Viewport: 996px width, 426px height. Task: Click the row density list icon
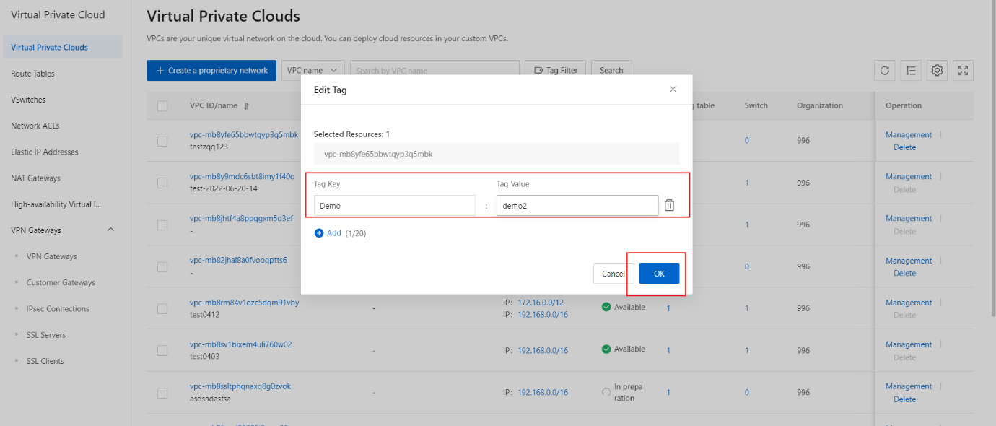(x=911, y=70)
